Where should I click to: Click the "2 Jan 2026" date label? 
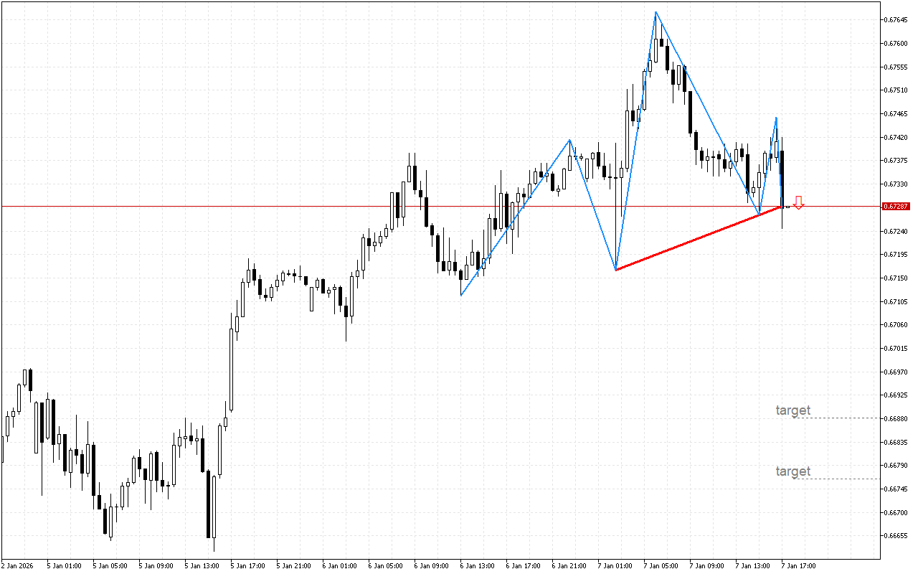[x=17, y=565]
